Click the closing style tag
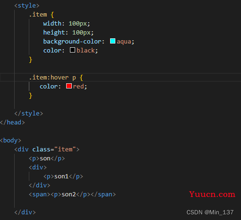 29,114
